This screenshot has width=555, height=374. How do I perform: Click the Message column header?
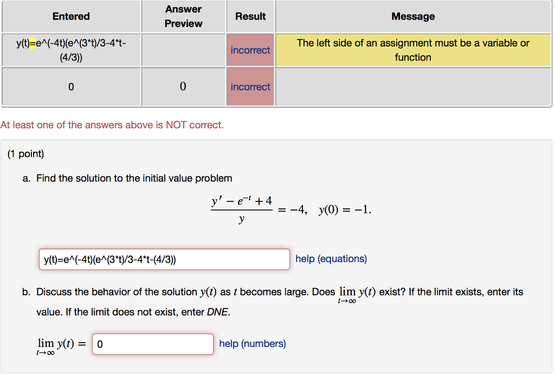413,16
